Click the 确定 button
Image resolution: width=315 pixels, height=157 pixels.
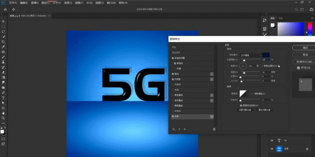point(305,48)
